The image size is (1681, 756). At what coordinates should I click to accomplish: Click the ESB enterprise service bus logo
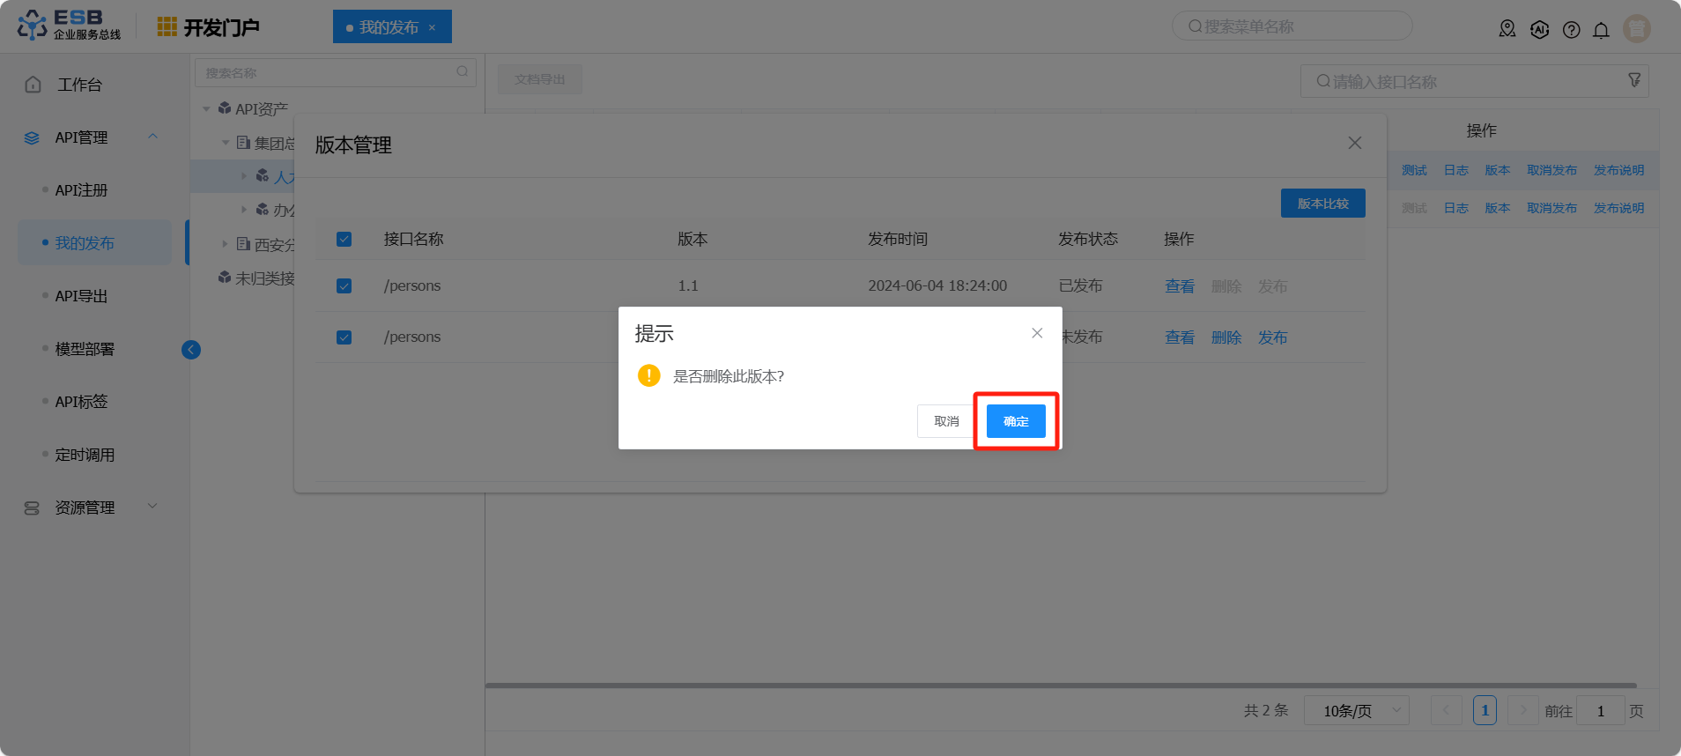click(69, 26)
